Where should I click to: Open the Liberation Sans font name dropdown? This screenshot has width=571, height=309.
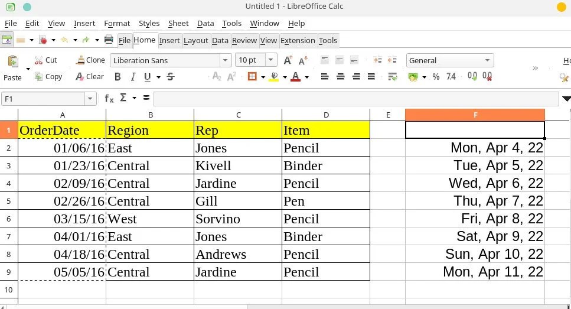point(226,60)
